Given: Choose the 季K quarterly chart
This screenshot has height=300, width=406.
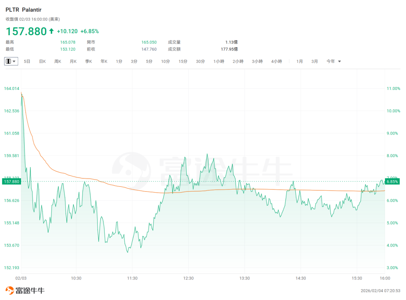Looking at the screenshot, I should [x=88, y=61].
